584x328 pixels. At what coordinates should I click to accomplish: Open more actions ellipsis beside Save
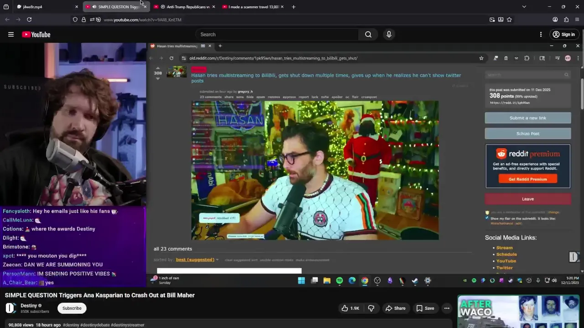pyautogui.click(x=447, y=308)
